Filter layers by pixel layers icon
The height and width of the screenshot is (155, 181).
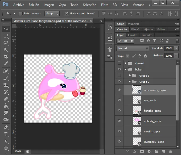click(x=142, y=41)
